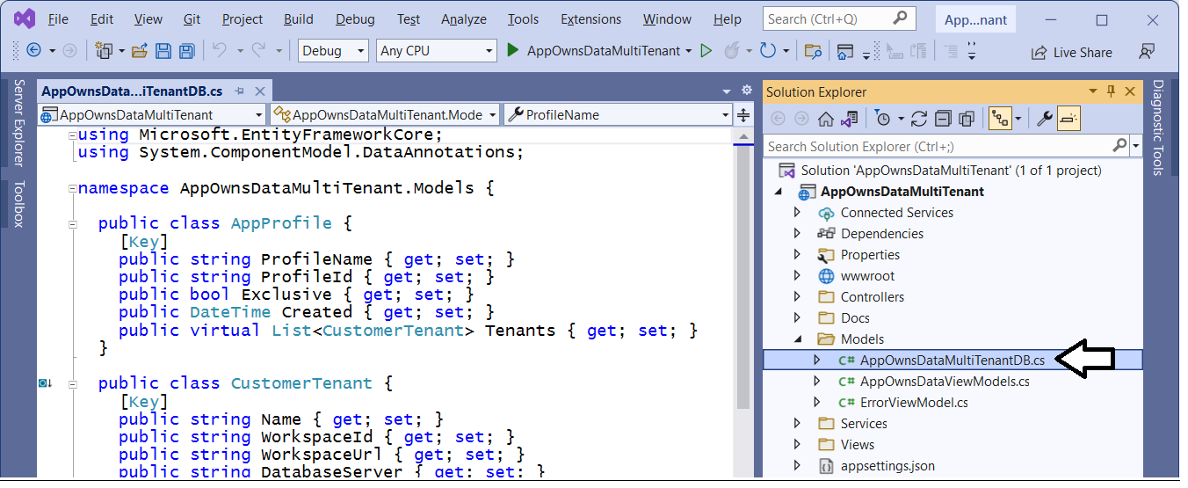Toggle the Auto Hide pin on Solution Explorer
The height and width of the screenshot is (488, 1188).
pyautogui.click(x=1111, y=91)
